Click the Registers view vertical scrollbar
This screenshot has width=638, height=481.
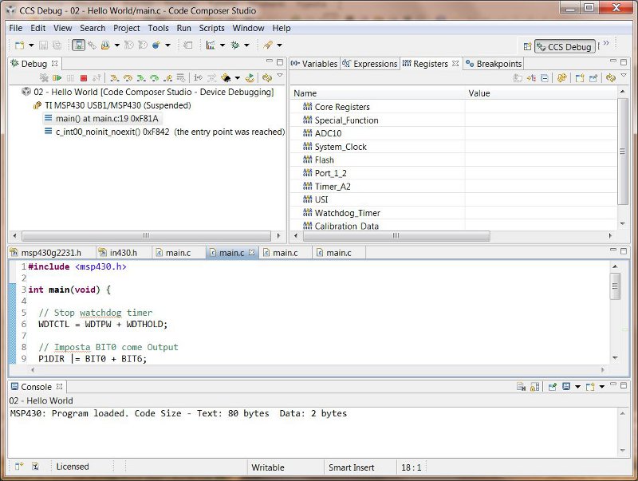[x=623, y=152]
